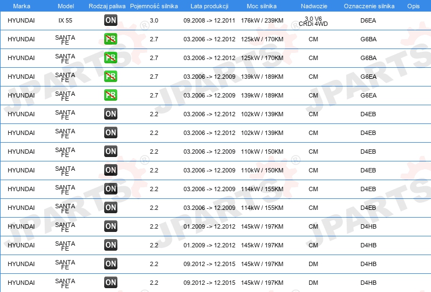
Task: Click the ON icon in the upper 114kW / 155KM row
Action: point(111,189)
